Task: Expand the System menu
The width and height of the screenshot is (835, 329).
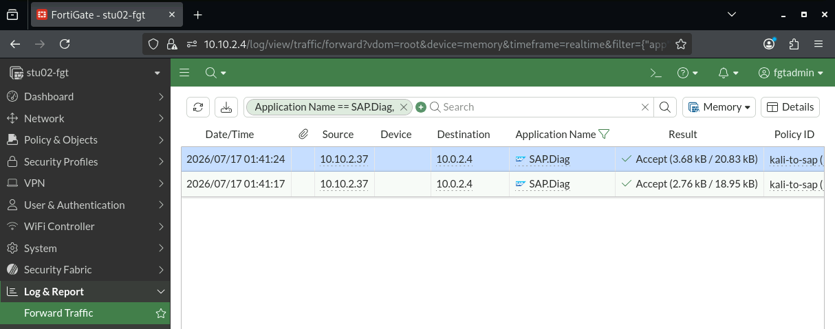Action: coord(85,248)
